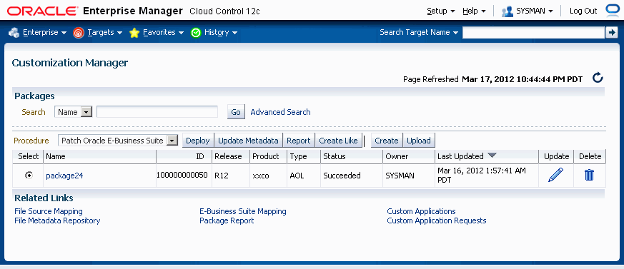Open the Favorites menu
624x269 pixels.
coord(163,33)
